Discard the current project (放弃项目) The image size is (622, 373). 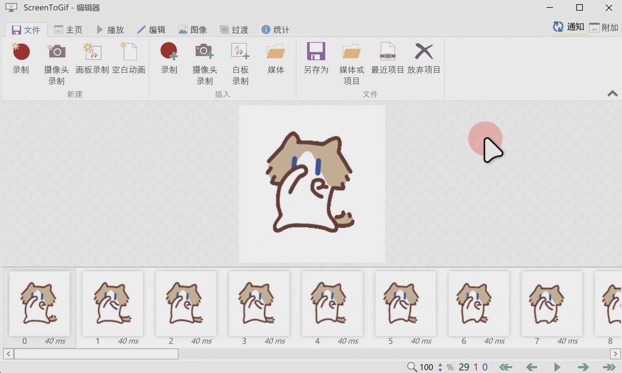tap(424, 59)
